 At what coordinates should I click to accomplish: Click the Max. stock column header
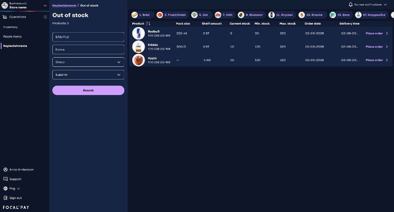287,23
